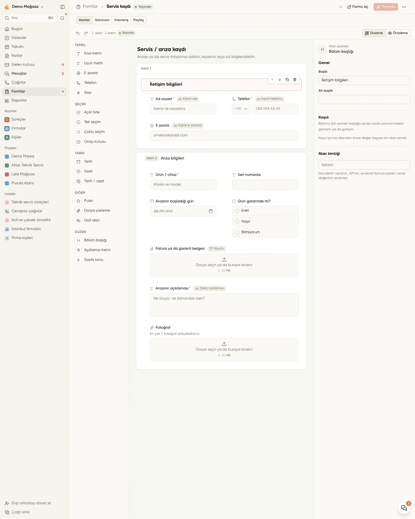This screenshot has width=415, height=519.
Task: Open Atlas Teknik Servis project
Action: coord(34,165)
